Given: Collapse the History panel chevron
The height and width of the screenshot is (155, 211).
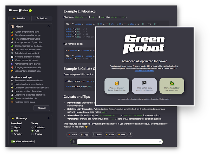Looking at the screenshot, I should [49, 26].
